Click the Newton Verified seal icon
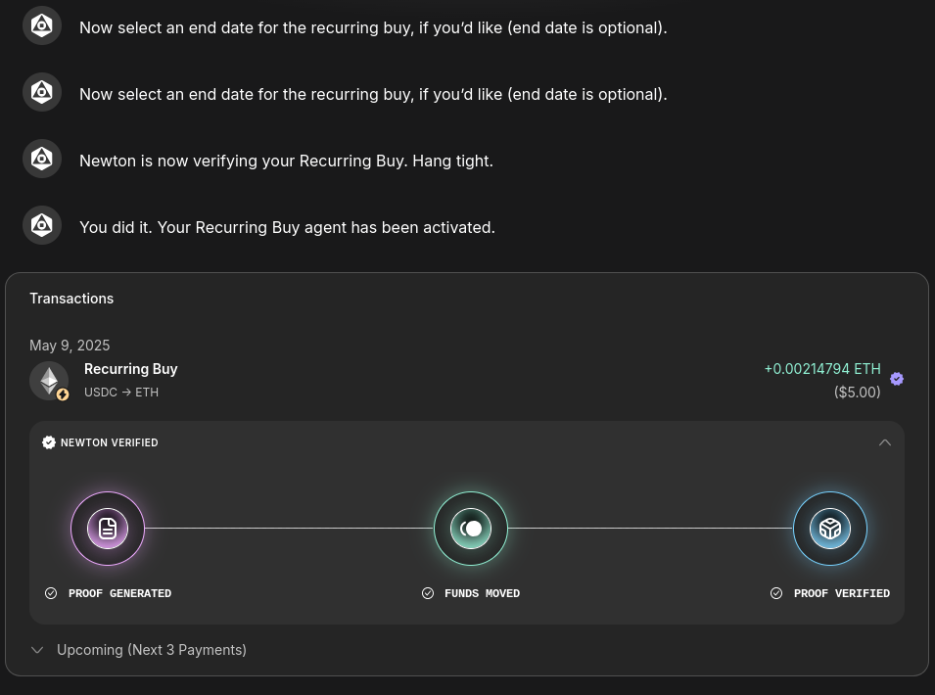Screen dimensions: 935x695 (x=49, y=441)
